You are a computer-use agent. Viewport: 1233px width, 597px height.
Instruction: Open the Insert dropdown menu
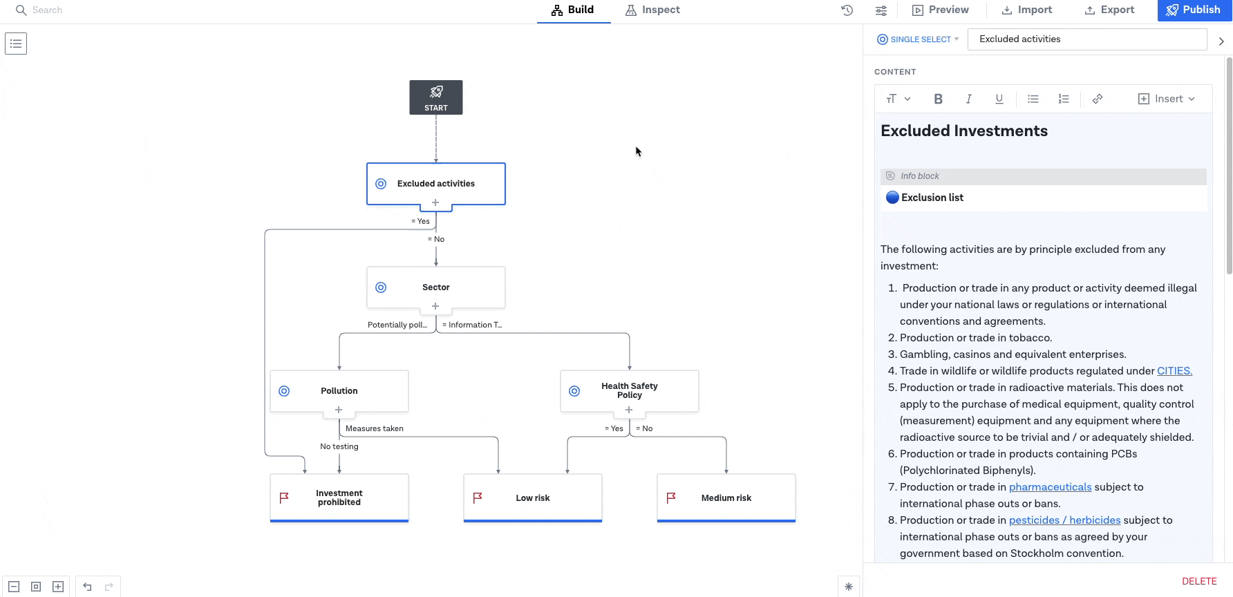coord(1167,99)
